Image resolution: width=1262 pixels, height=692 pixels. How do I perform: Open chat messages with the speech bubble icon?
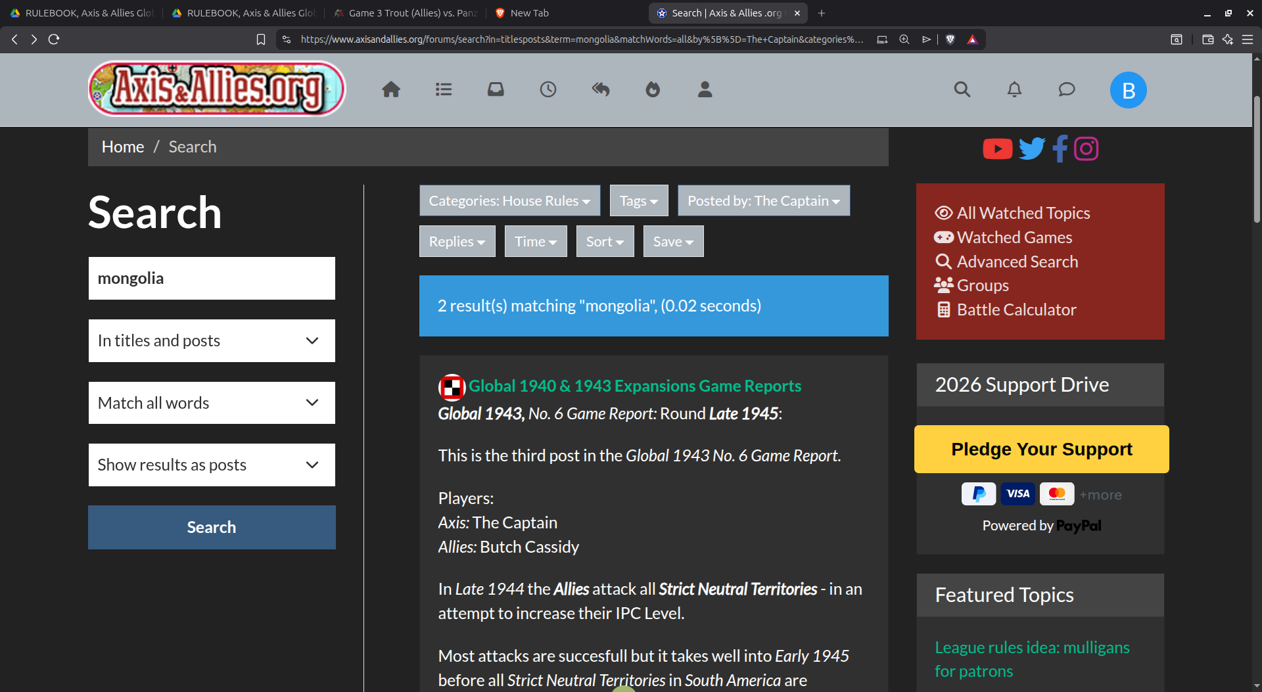[1066, 89]
